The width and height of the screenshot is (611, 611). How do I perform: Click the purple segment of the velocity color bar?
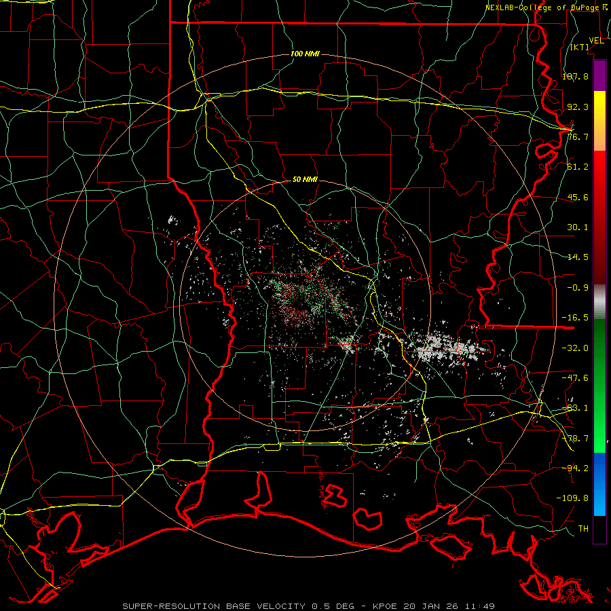coord(599,76)
